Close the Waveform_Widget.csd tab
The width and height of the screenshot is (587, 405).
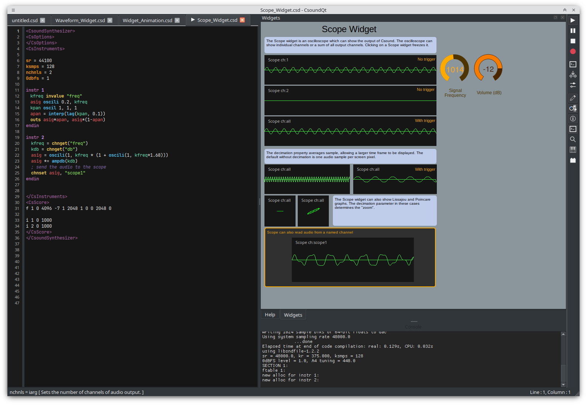[x=110, y=20]
